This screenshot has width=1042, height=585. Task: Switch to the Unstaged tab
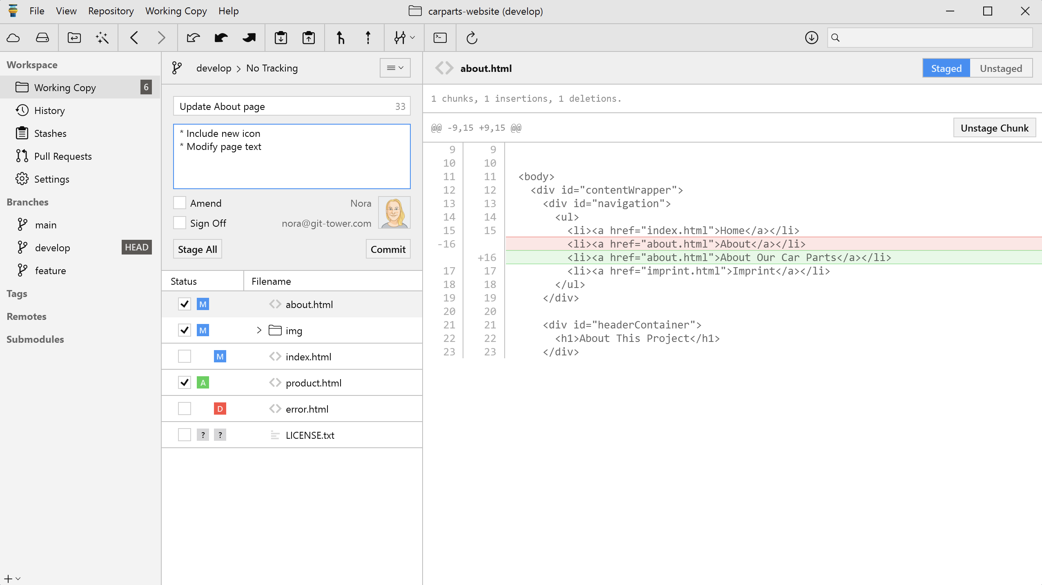[x=1000, y=68]
